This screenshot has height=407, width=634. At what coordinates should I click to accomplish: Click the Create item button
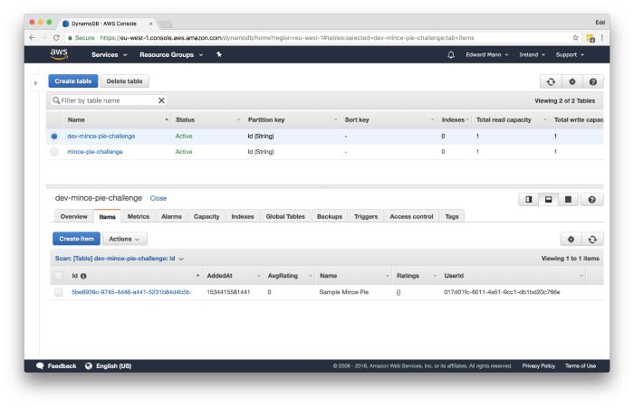pyautogui.click(x=76, y=239)
